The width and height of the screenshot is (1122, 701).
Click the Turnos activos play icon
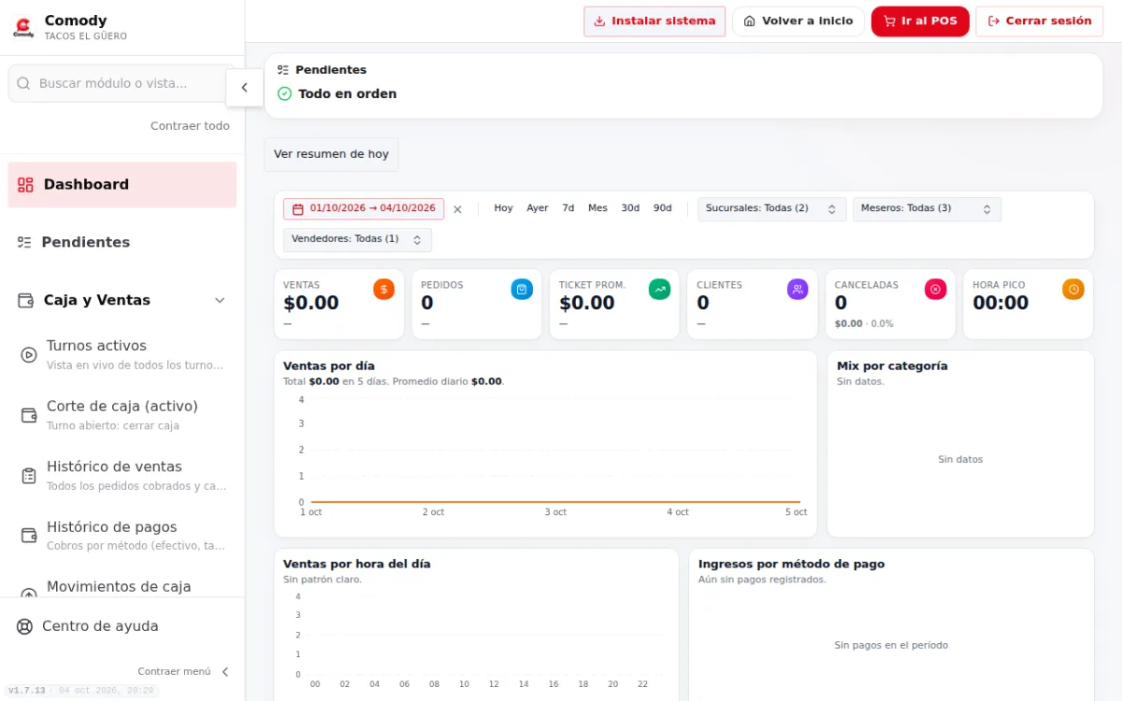click(29, 355)
